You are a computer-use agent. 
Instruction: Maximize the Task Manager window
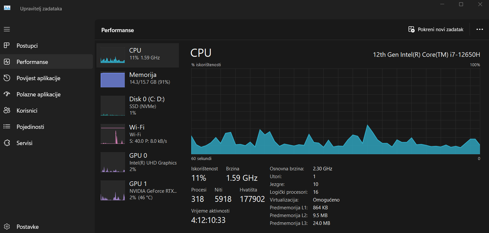461,4
